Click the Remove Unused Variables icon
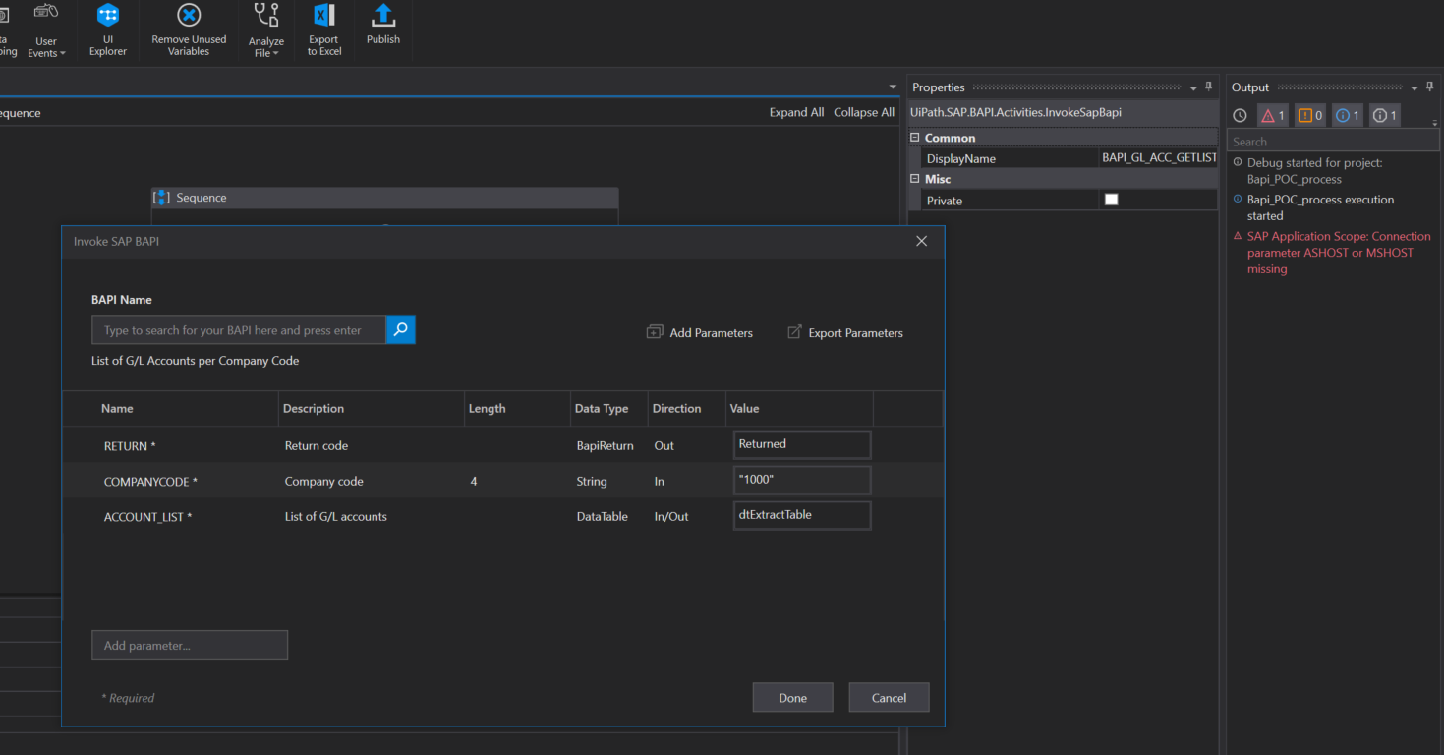 189,16
